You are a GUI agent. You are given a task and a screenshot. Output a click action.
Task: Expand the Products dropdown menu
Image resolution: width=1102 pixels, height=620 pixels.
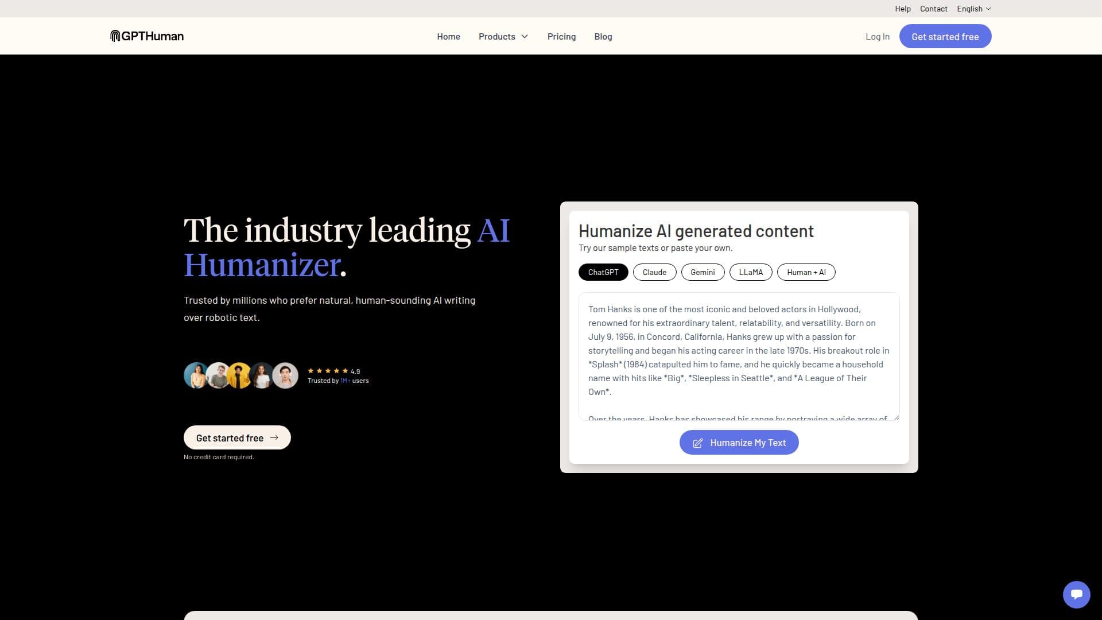pos(503,36)
